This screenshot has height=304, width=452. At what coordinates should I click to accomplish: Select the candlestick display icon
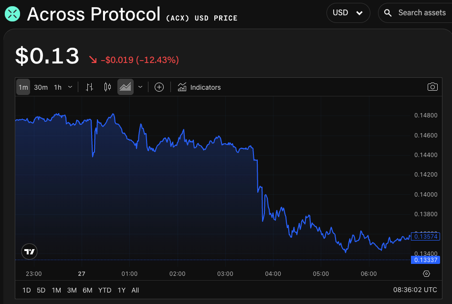pyautogui.click(x=107, y=87)
